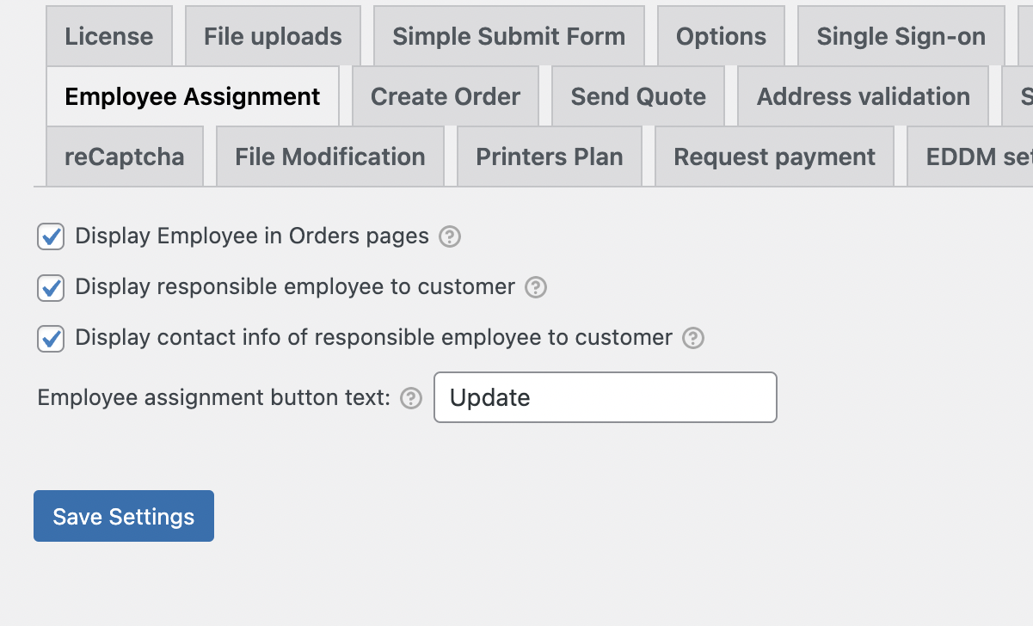Click the Save Settings button
Image resolution: width=1033 pixels, height=626 pixels.
point(123,516)
